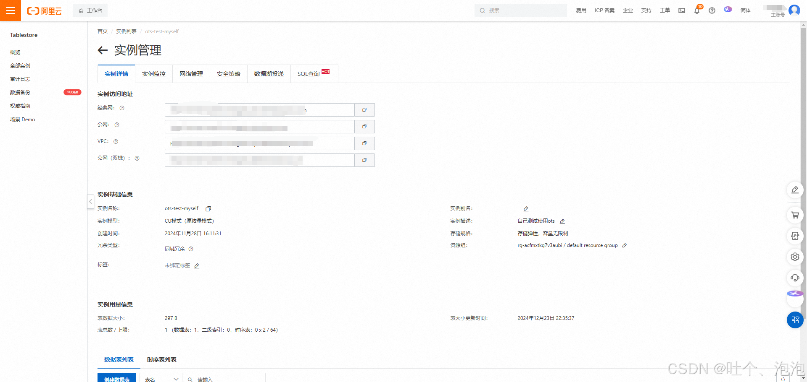Switch to the 实例监控 tab
The image size is (807, 382).
(153, 74)
